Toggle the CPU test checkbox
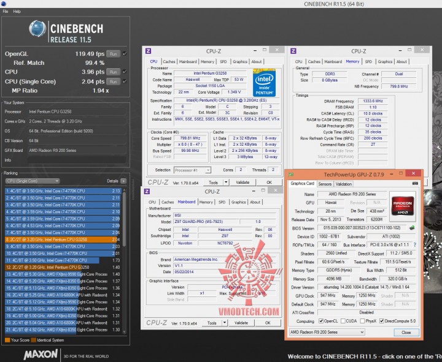The image size is (442, 362). (125, 72)
